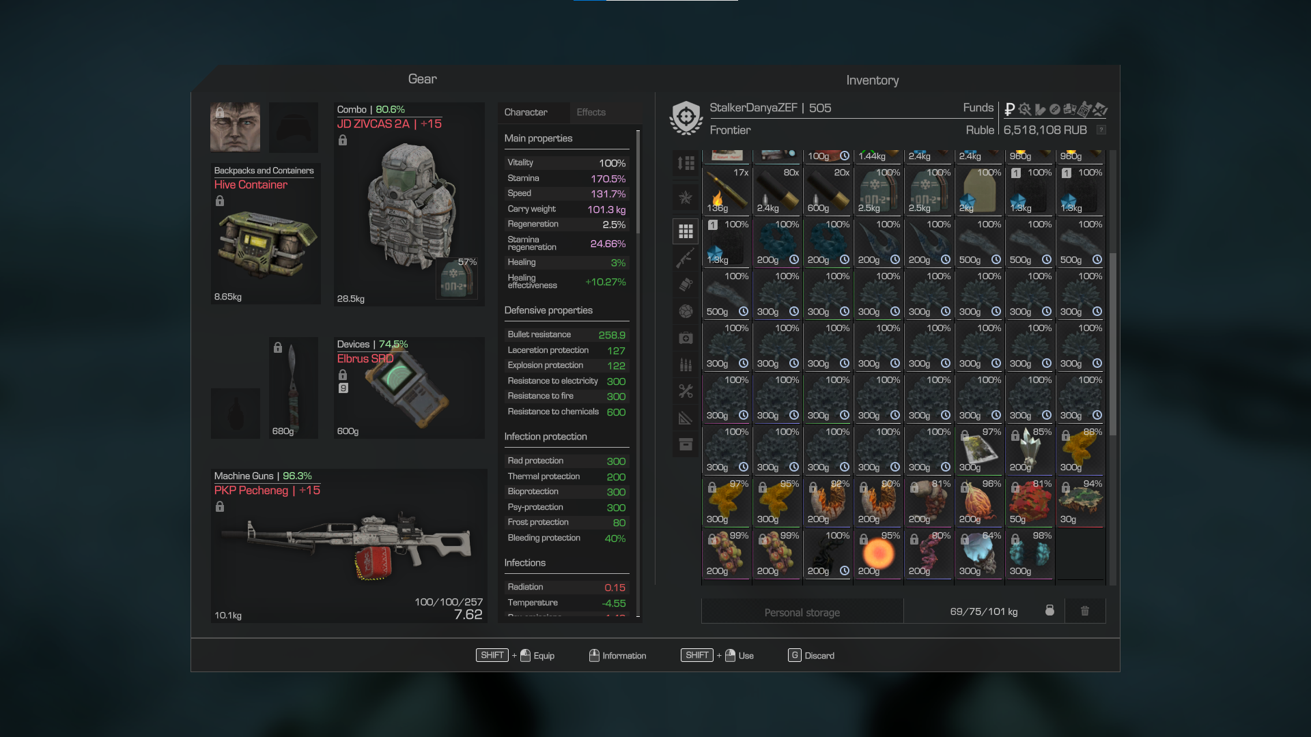Select the 50g red cube artifact
The height and width of the screenshot is (737, 1311).
click(1030, 502)
